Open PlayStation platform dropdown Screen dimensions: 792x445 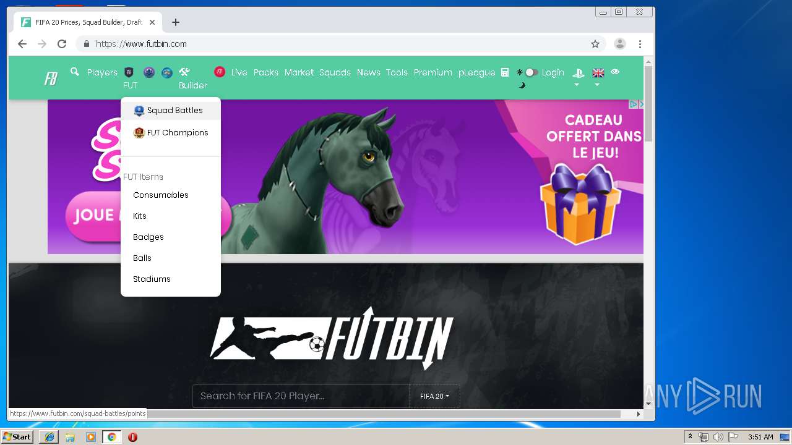coord(578,76)
